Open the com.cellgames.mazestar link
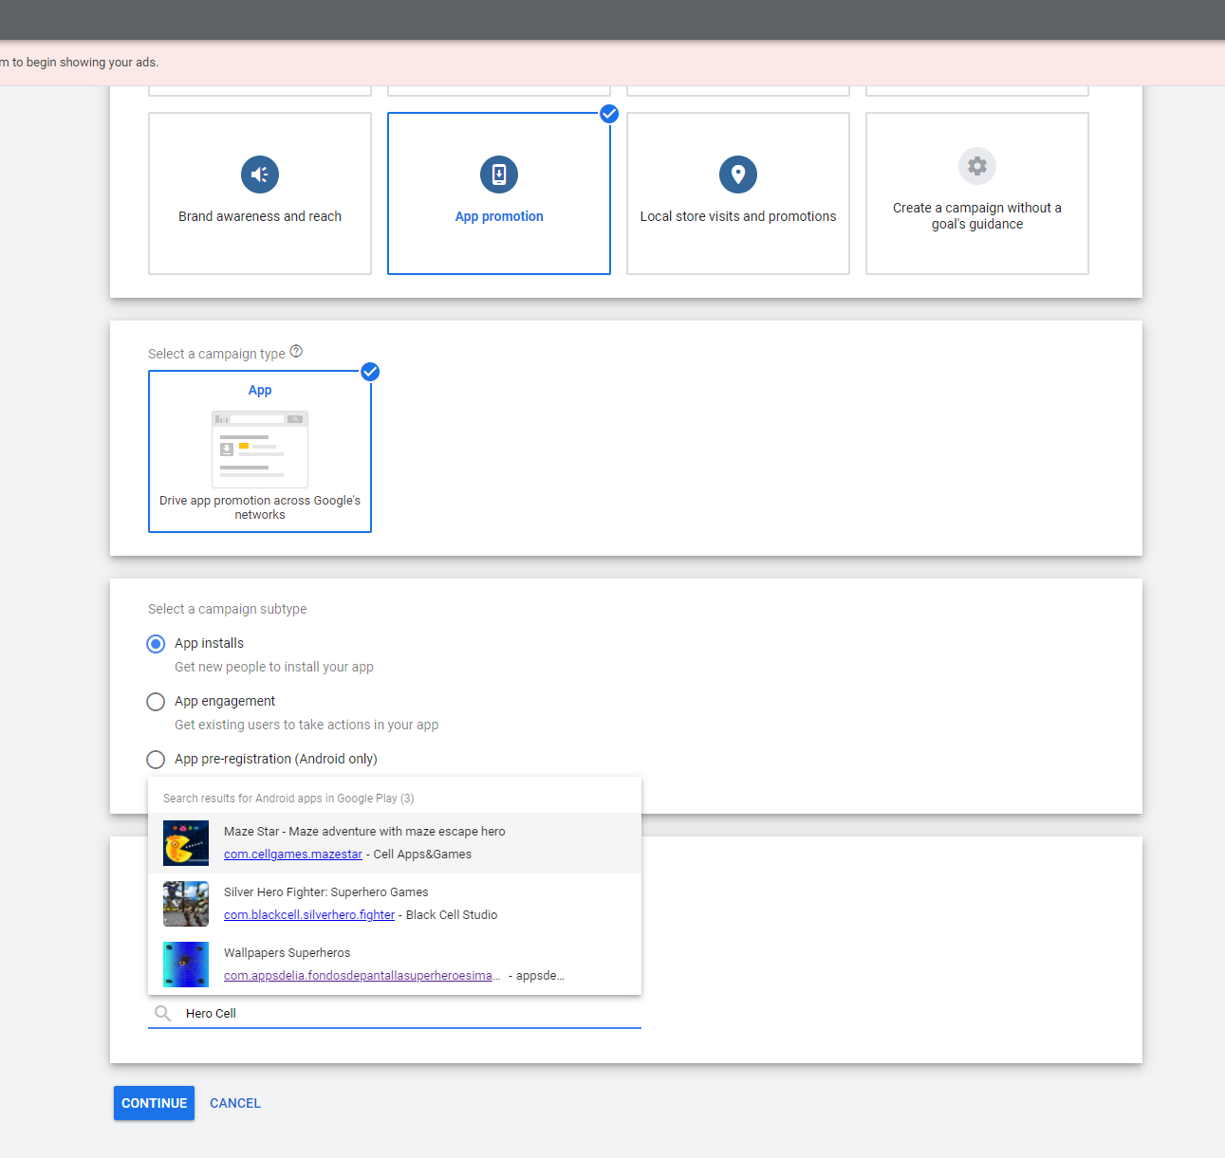1225x1158 pixels. [293, 855]
